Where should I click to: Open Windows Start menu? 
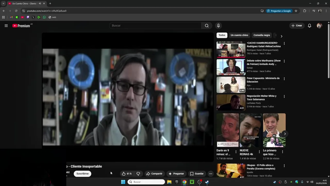click(x=123, y=182)
